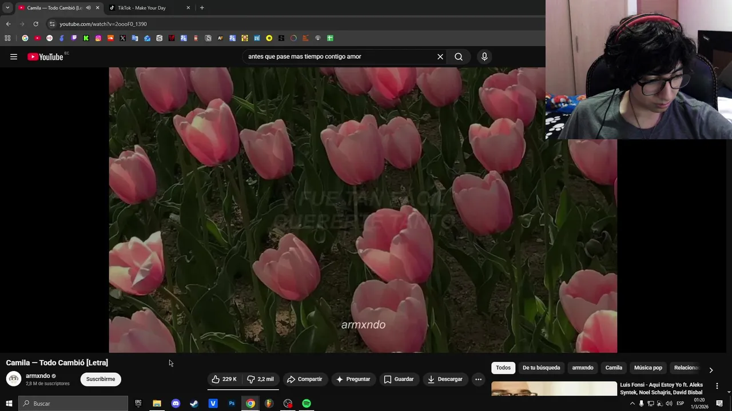The height and width of the screenshot is (411, 732).
Task: Open the Google bookmark icon
Action: click(x=25, y=38)
